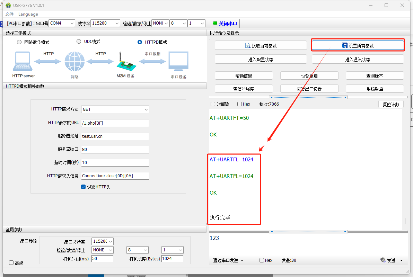The image size is (413, 277).
Task: Open the HTTP请求方式 GET dropdown
Action: point(115,109)
